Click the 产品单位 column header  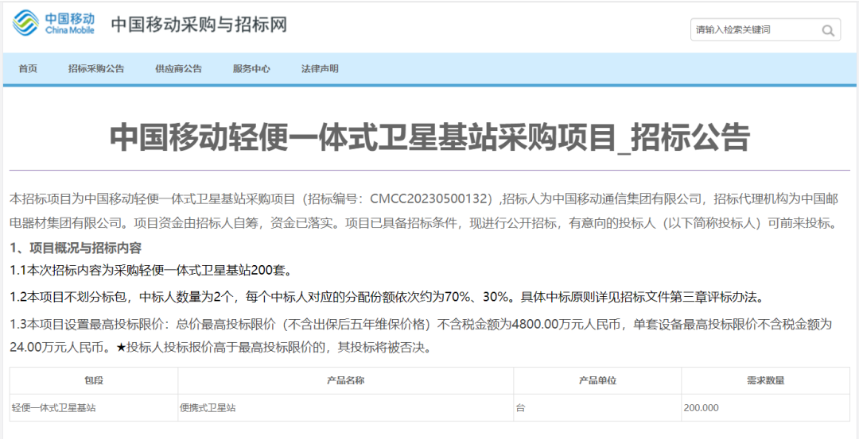pyautogui.click(x=597, y=380)
